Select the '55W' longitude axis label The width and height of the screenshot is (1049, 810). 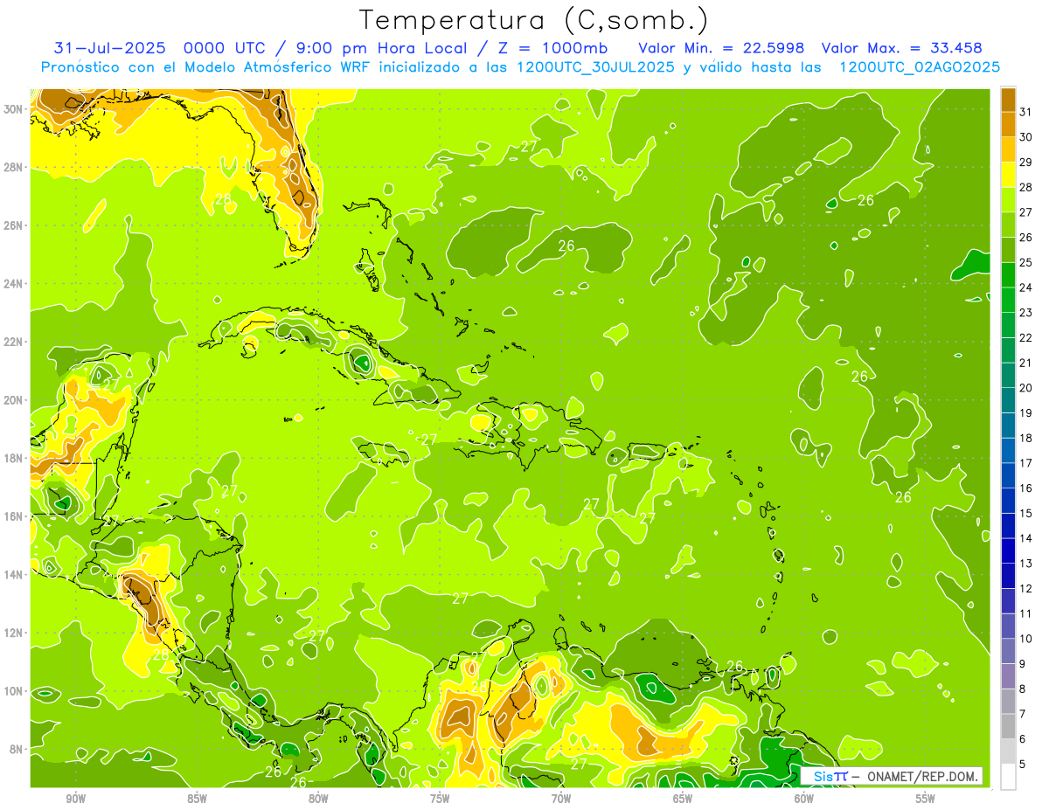(x=925, y=799)
